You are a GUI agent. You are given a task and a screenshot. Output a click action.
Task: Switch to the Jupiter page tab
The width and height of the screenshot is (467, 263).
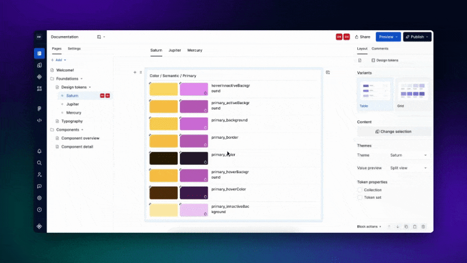point(174,50)
